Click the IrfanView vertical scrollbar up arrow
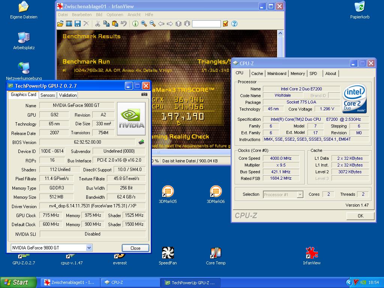 280,33
